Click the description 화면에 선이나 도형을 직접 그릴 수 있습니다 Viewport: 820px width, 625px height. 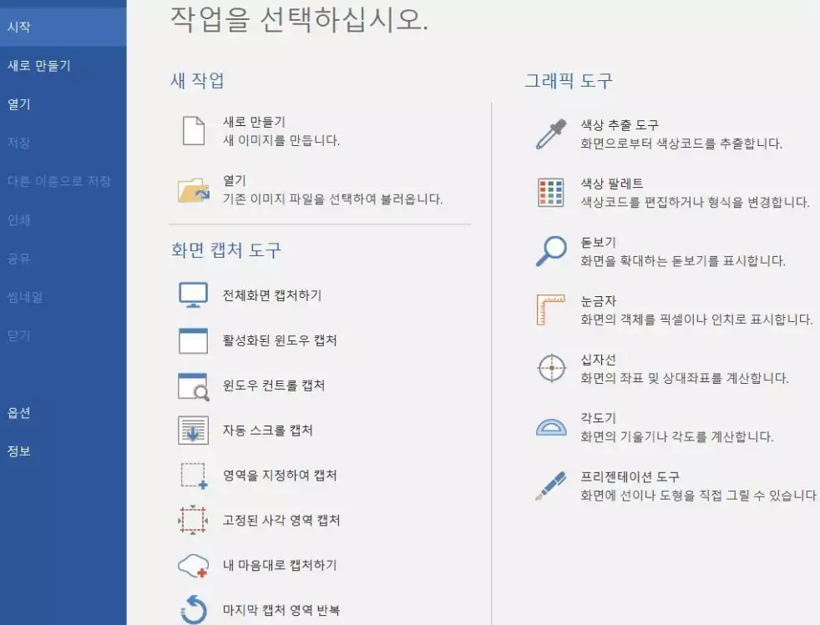pos(698,495)
